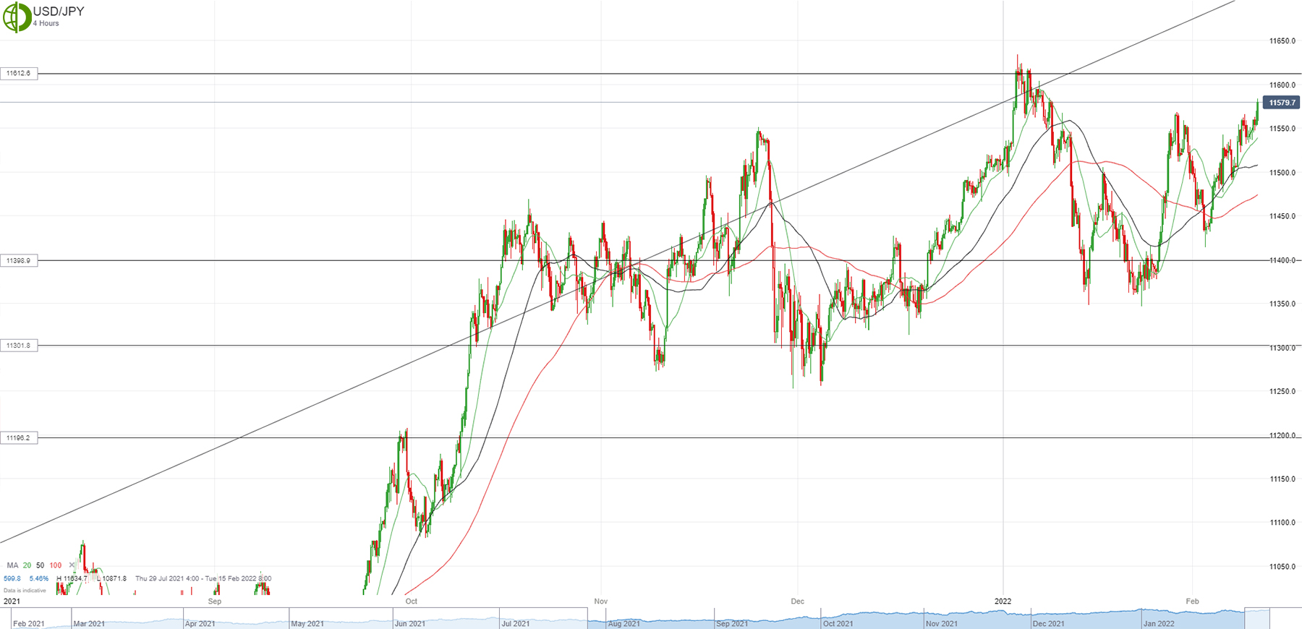The height and width of the screenshot is (629, 1302).
Task: Click the 11650.0 price axis label
Action: (1282, 41)
